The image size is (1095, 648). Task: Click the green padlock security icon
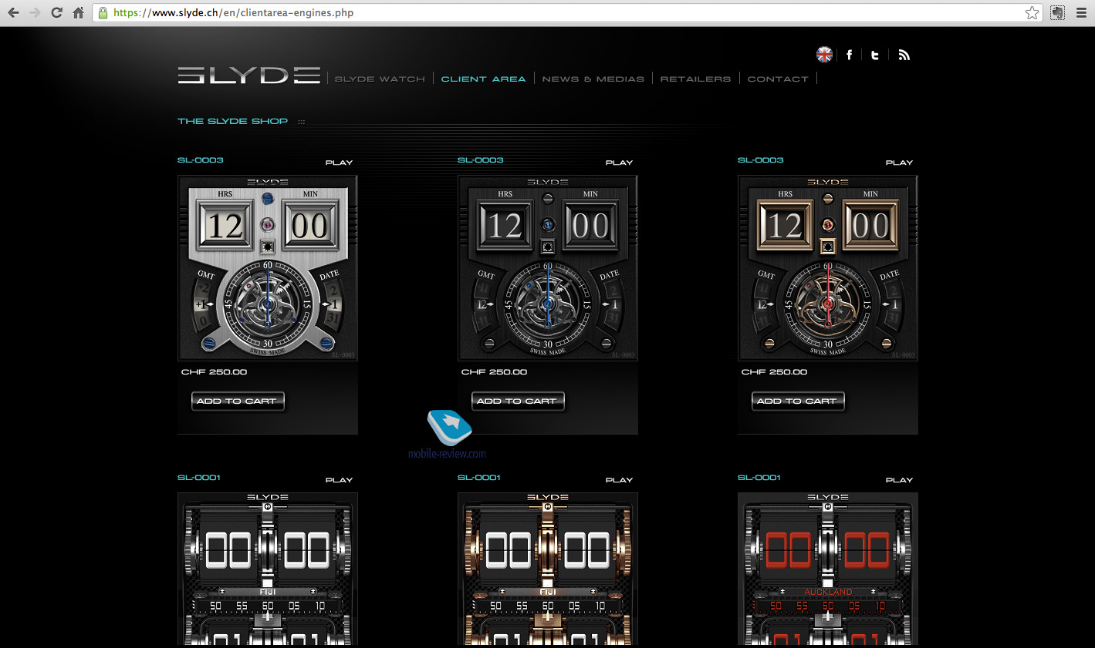[x=103, y=12]
